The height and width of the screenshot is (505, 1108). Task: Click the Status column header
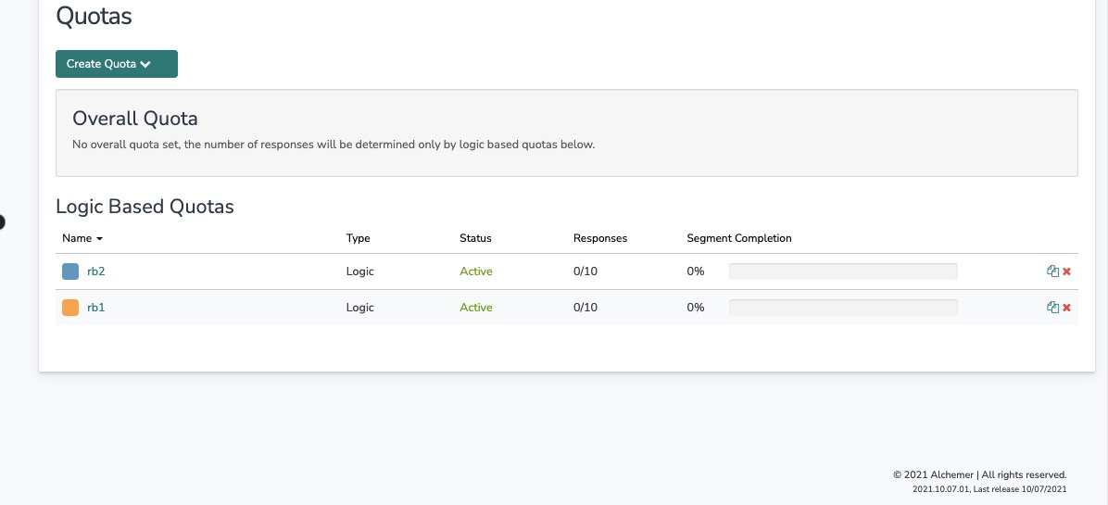475,238
